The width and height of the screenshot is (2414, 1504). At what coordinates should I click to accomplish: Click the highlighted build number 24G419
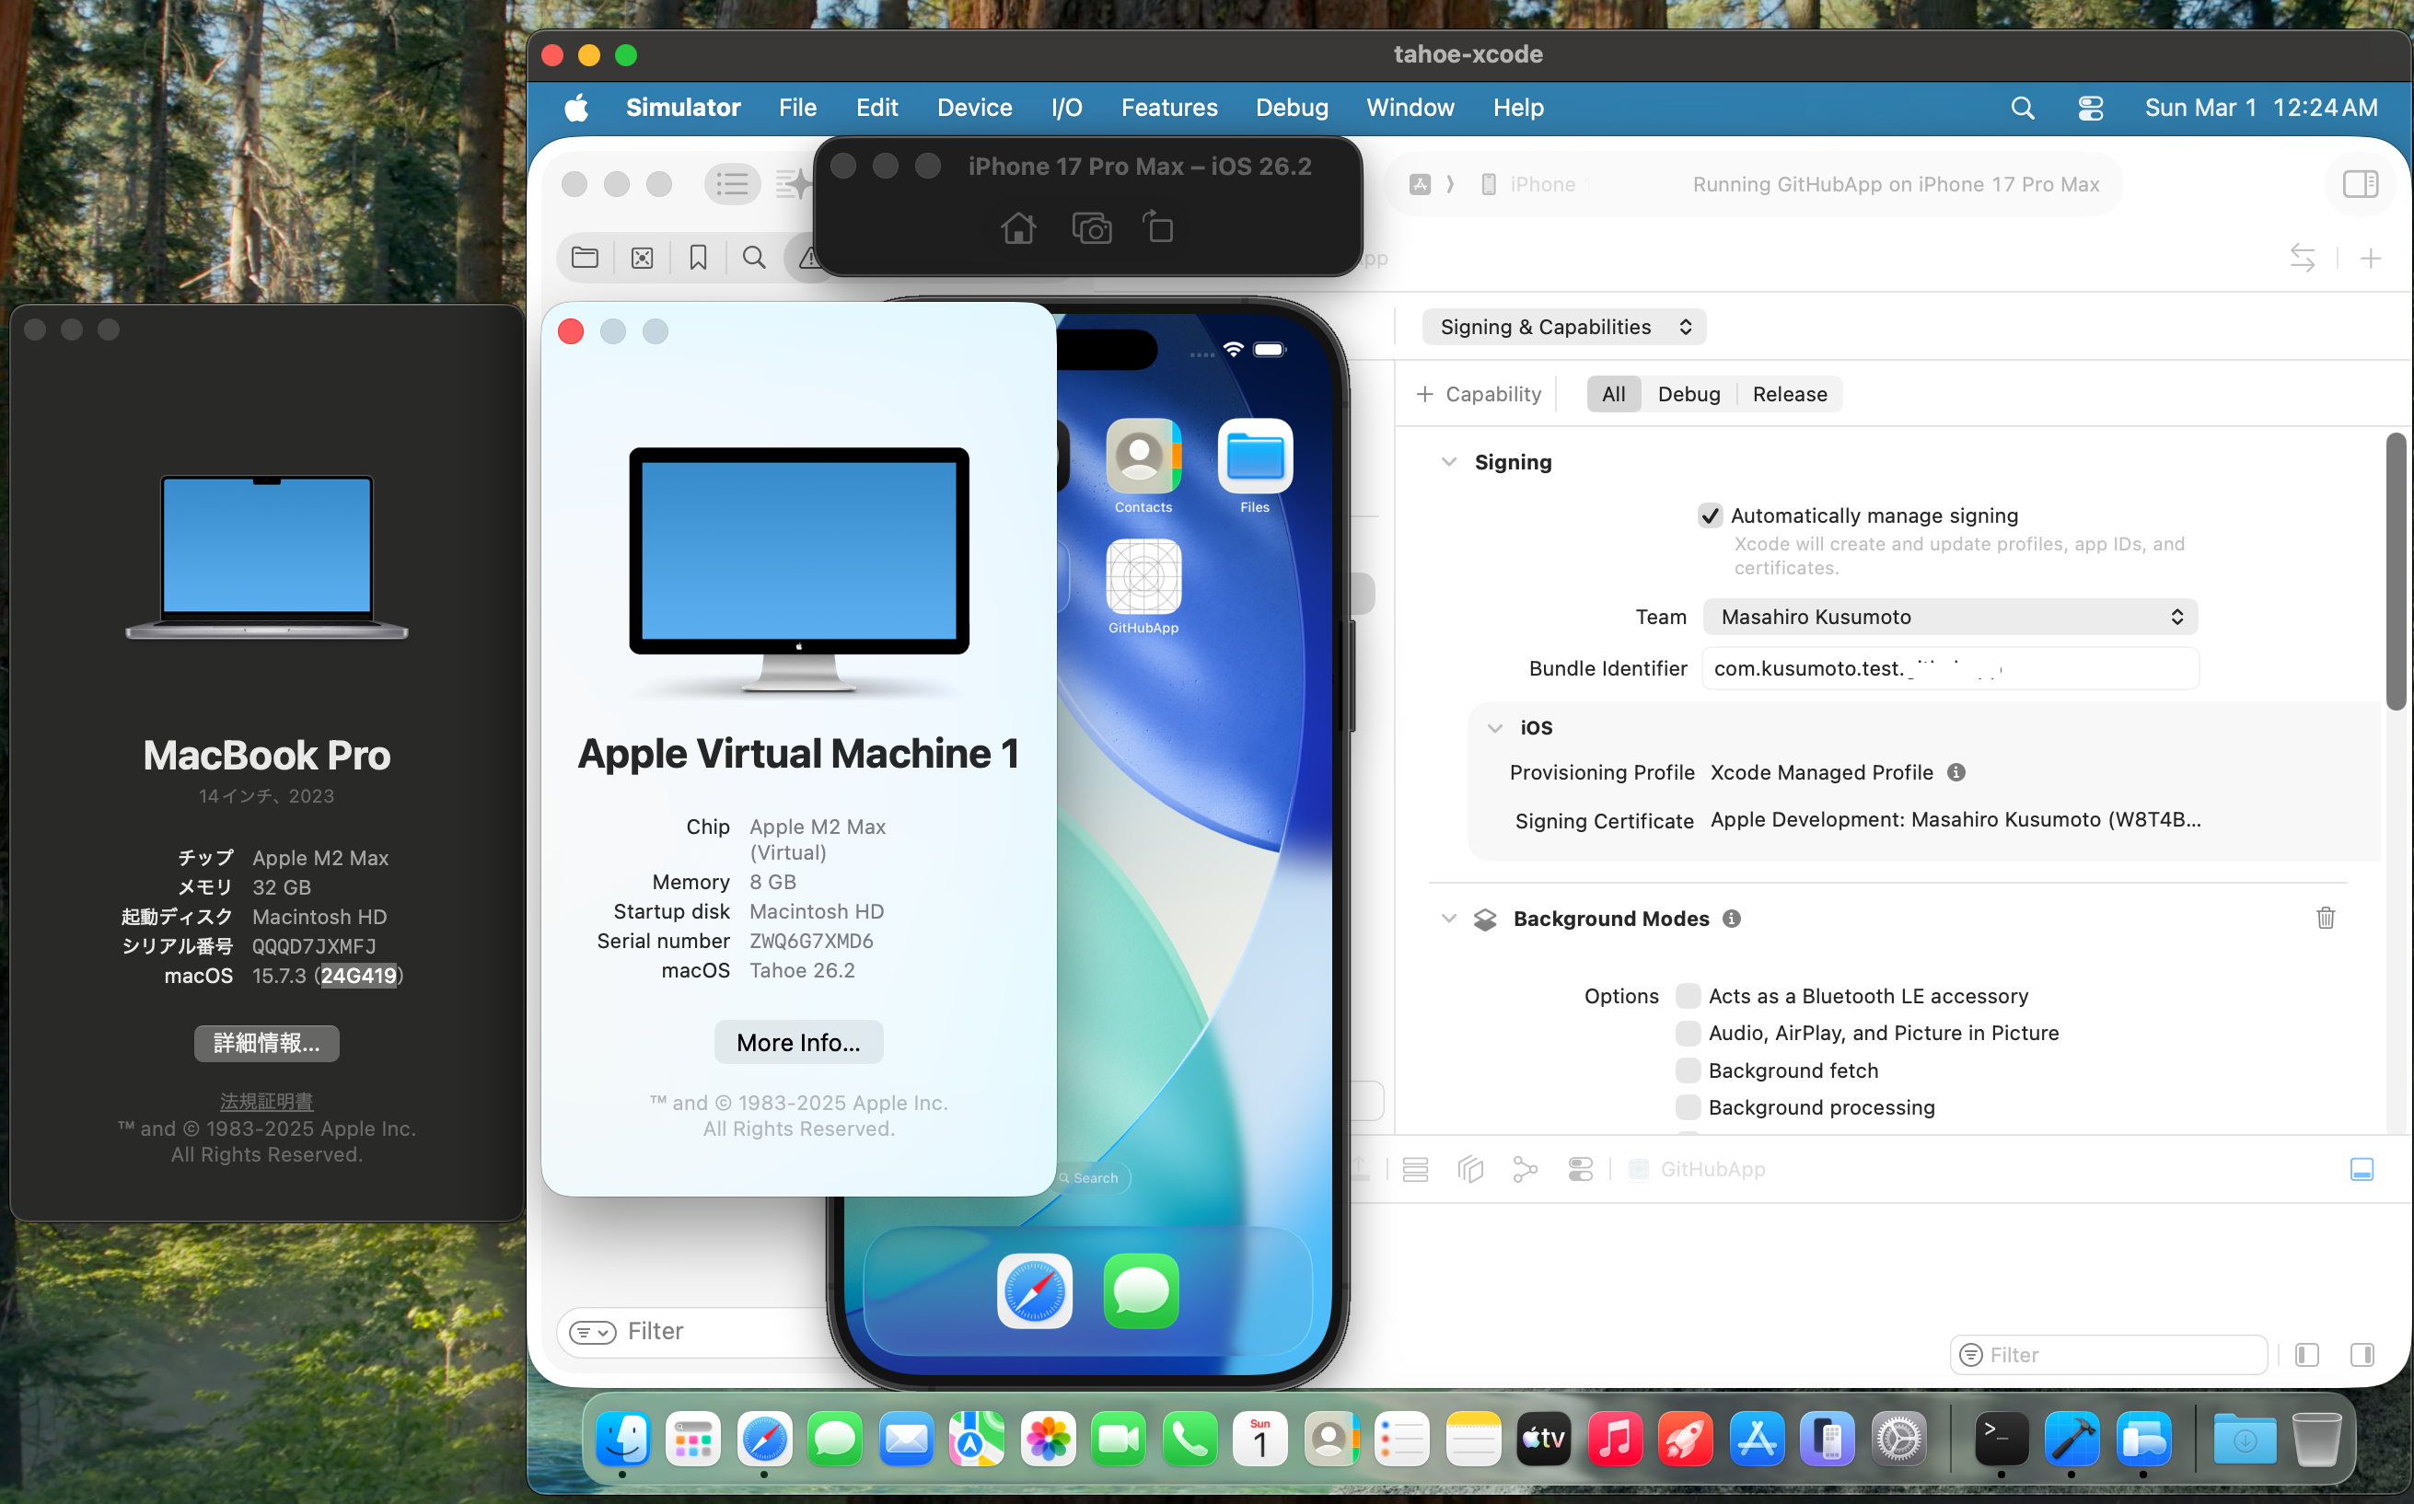358,976
